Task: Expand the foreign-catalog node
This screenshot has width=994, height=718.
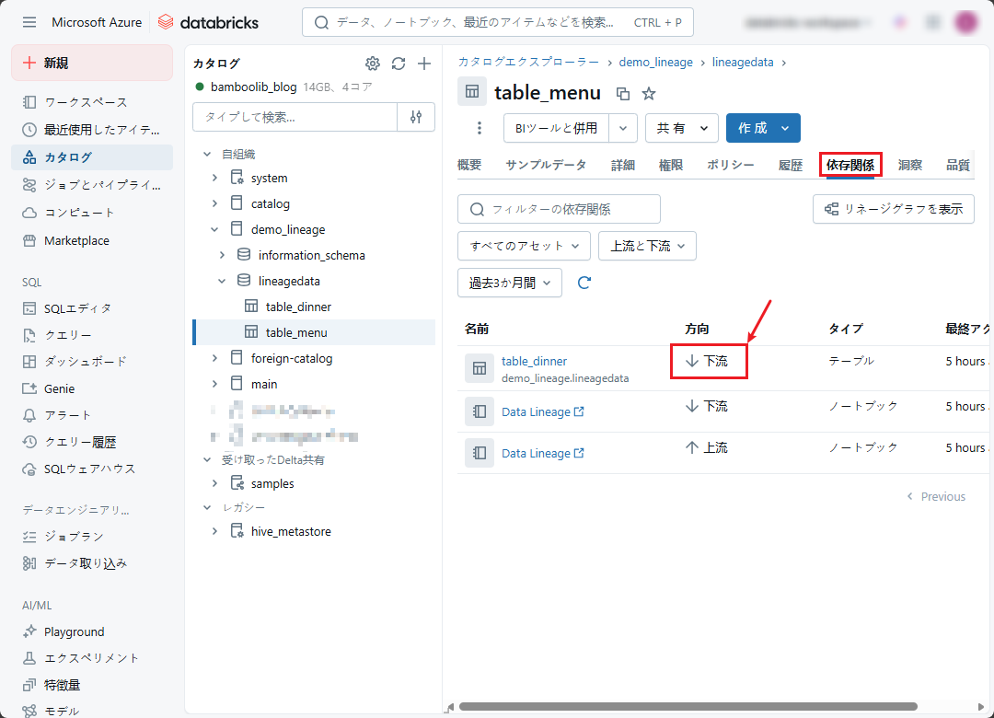Action: pyautogui.click(x=214, y=358)
